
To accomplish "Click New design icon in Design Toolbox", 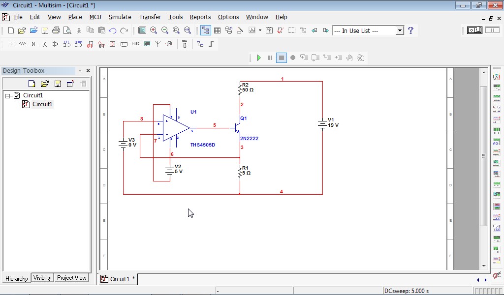I will tap(31, 84).
